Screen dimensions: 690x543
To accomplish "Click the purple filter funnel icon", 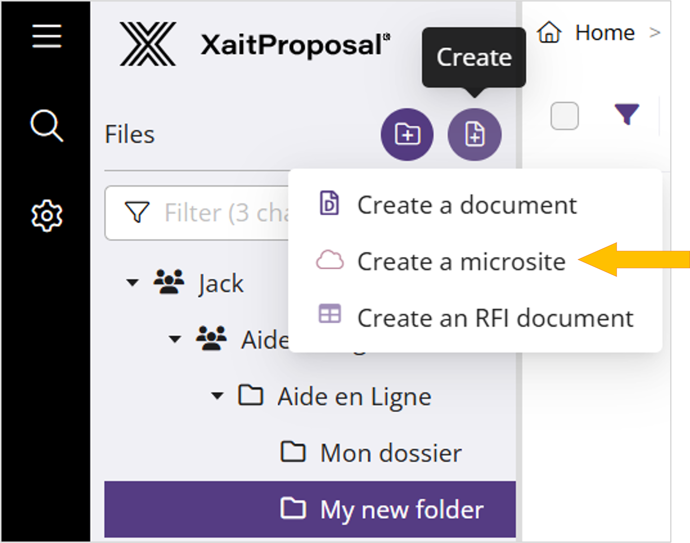I will pyautogui.click(x=627, y=114).
